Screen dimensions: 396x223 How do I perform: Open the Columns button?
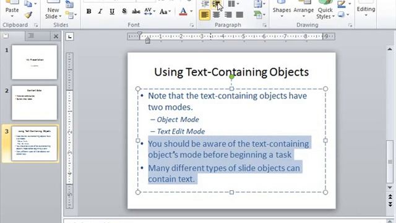(x=233, y=4)
